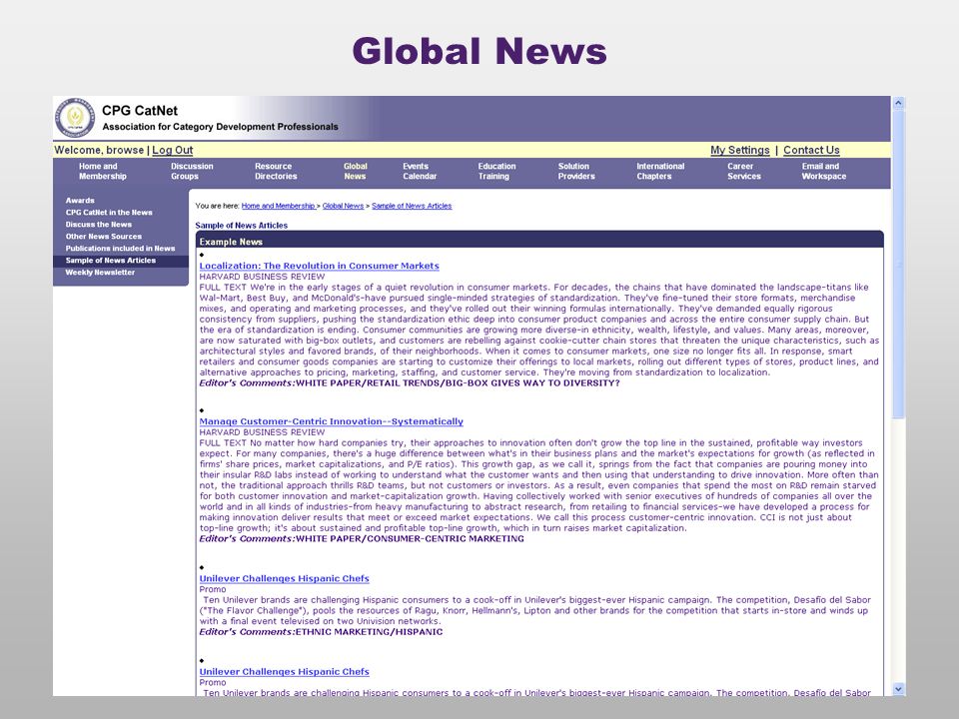Open Unilever Challenges Hispanic Chefs under Ethnic Marketing comment

point(285,578)
